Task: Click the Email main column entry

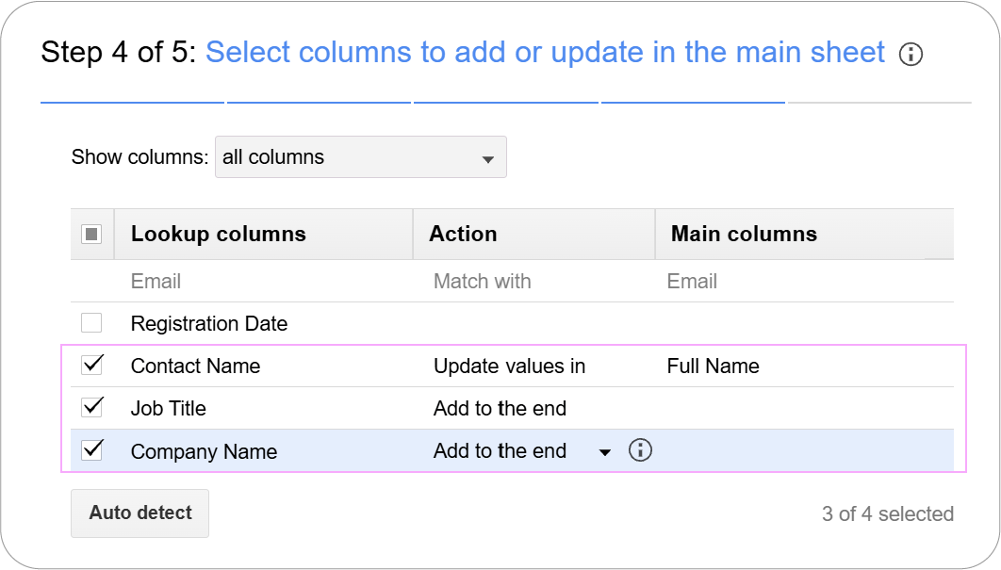Action: pos(692,282)
